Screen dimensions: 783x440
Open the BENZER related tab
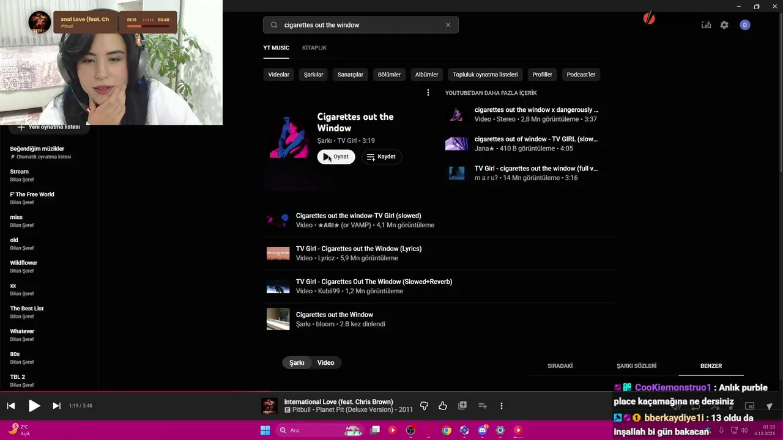pos(711,366)
